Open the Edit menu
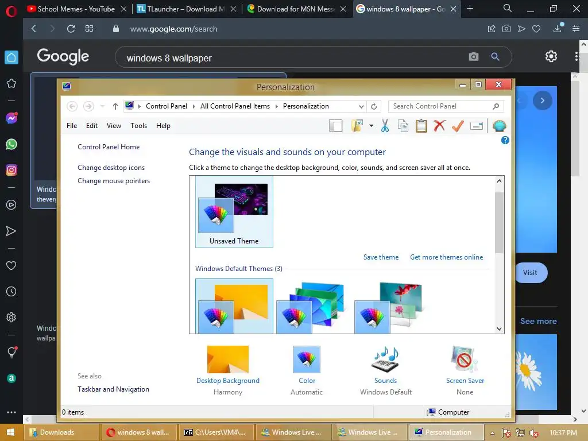This screenshot has height=441, width=588. coord(91,126)
